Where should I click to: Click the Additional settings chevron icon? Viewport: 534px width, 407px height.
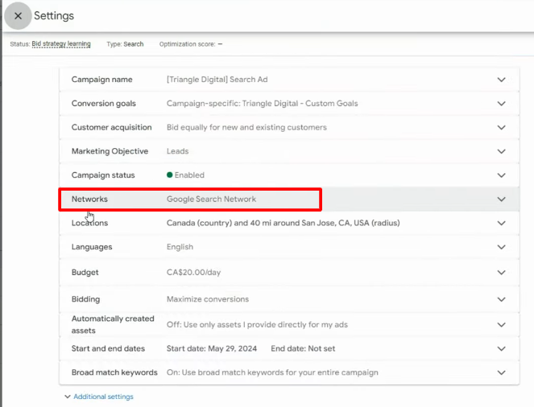coord(68,397)
